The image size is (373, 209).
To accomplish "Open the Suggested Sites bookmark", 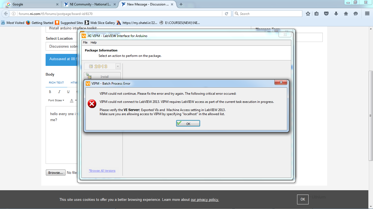I will (x=69, y=23).
